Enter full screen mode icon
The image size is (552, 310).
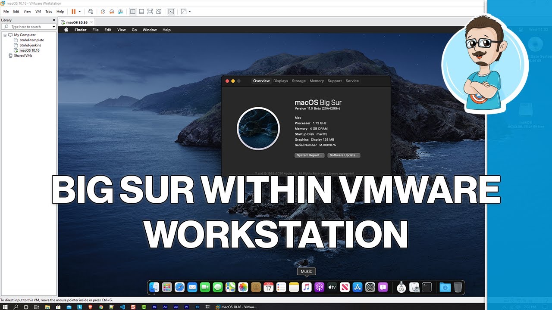(x=150, y=12)
